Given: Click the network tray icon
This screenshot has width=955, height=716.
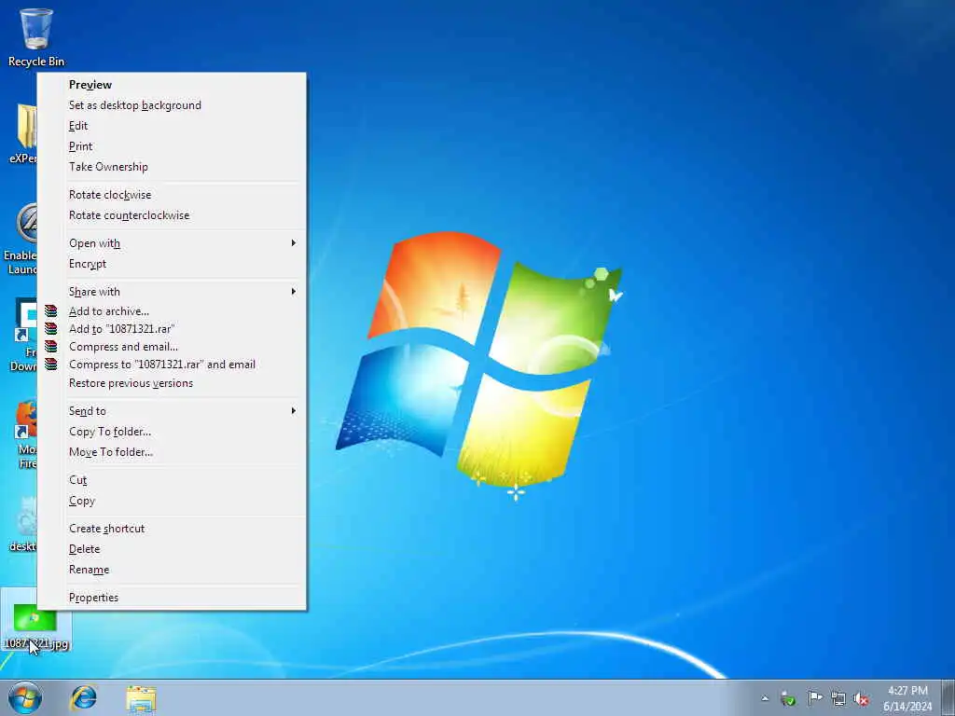Looking at the screenshot, I should pos(838,699).
